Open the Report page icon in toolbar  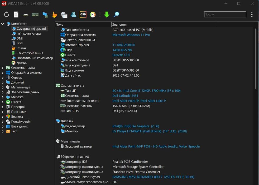(x=16, y=15)
